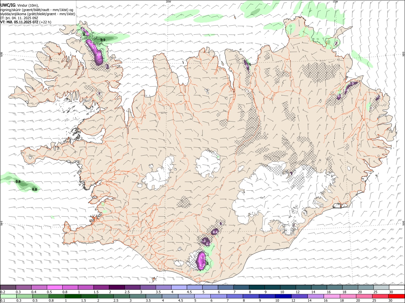Click the large purple snow patch over Eyjafjallajökull
Image resolution: width=405 pixels, height=303 pixels.
click(201, 261)
